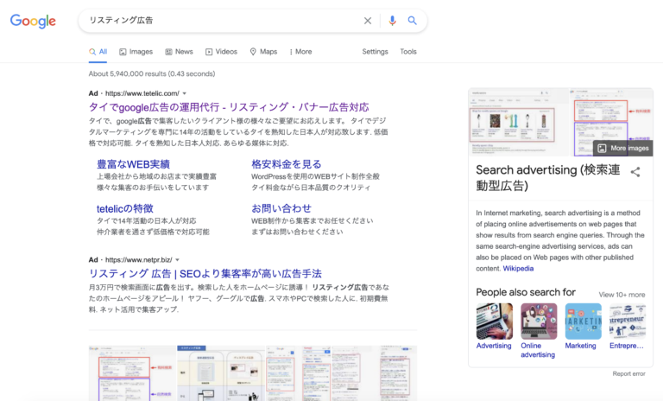Image resolution: width=663 pixels, height=401 pixels.
Task: Open the Advertising related-search thumbnail
Action: point(495,321)
